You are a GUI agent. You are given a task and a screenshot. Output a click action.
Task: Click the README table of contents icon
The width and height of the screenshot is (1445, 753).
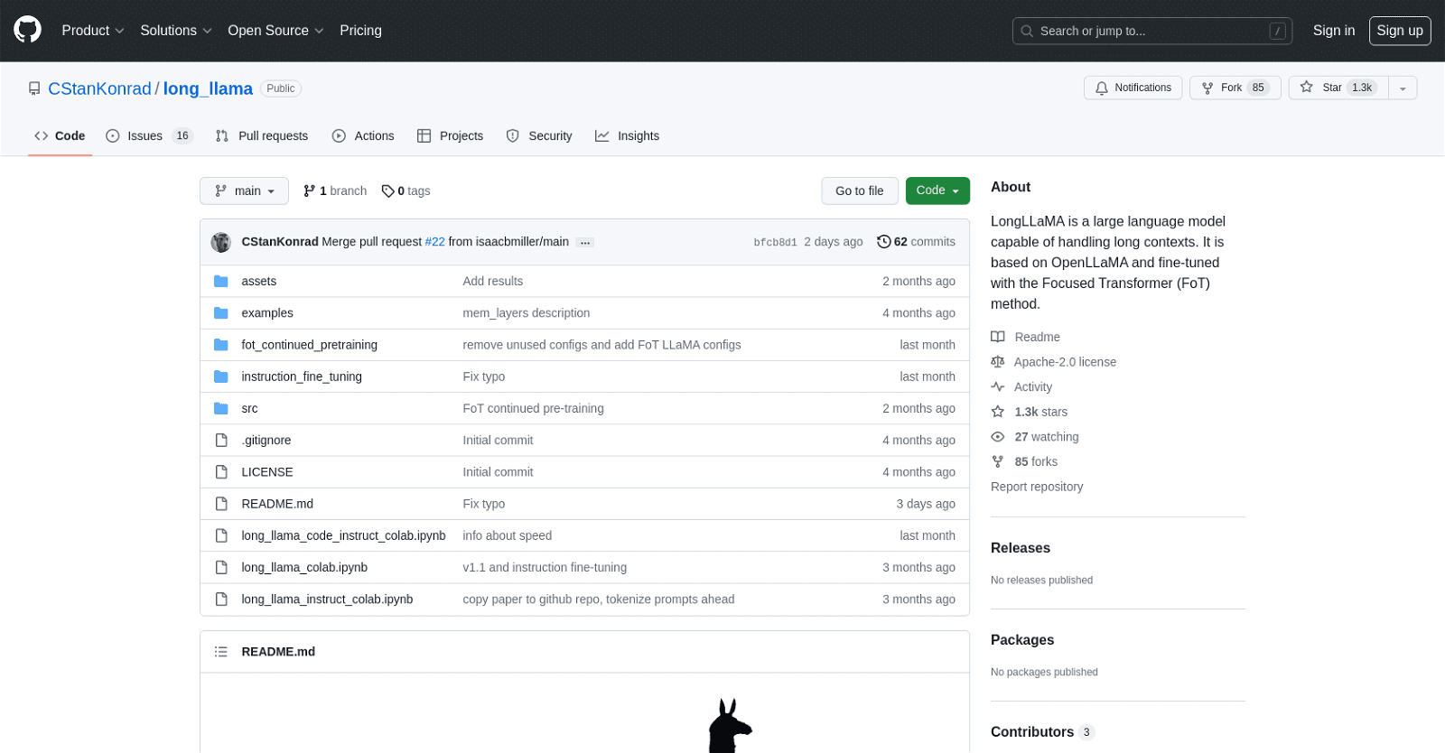(x=220, y=652)
